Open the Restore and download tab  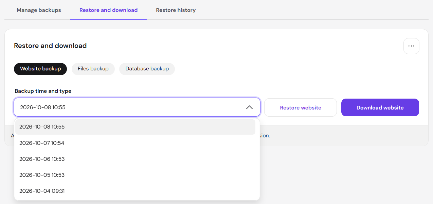point(108,10)
